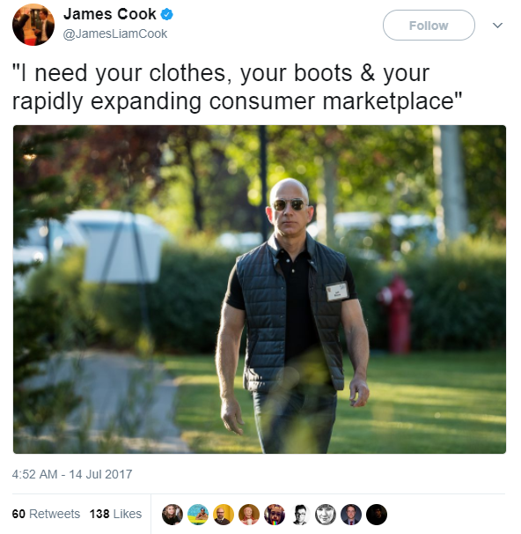Follow James Cook
521x534 pixels.
click(429, 26)
